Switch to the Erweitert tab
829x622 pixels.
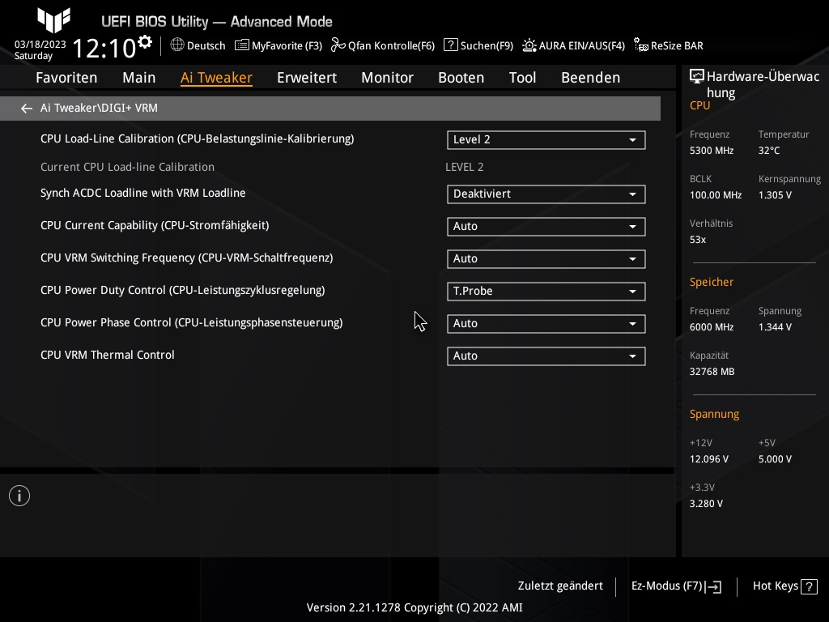[x=307, y=78]
